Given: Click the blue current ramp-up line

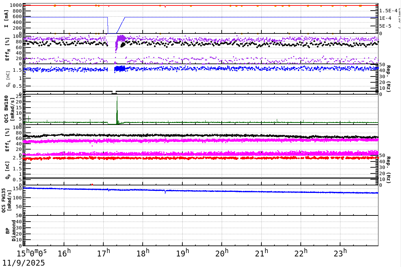Looking at the screenshot, I should coord(121,25).
